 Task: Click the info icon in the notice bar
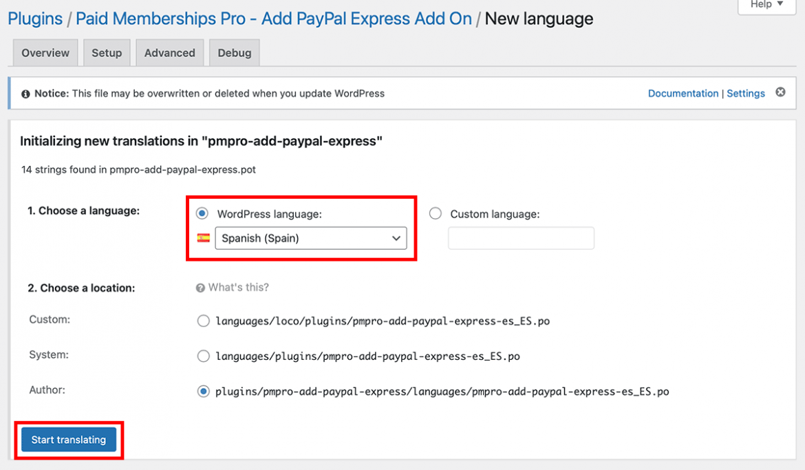(x=25, y=93)
